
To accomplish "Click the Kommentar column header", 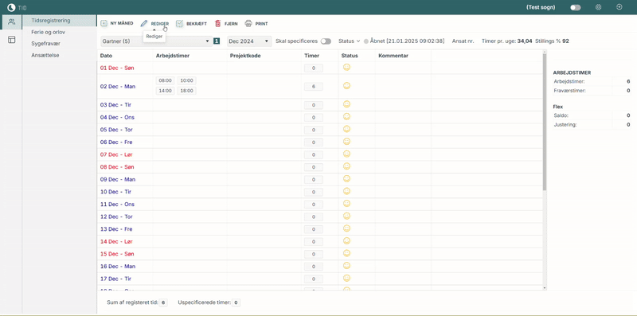I will click(x=393, y=56).
